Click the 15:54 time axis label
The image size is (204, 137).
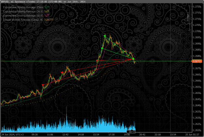96,134
